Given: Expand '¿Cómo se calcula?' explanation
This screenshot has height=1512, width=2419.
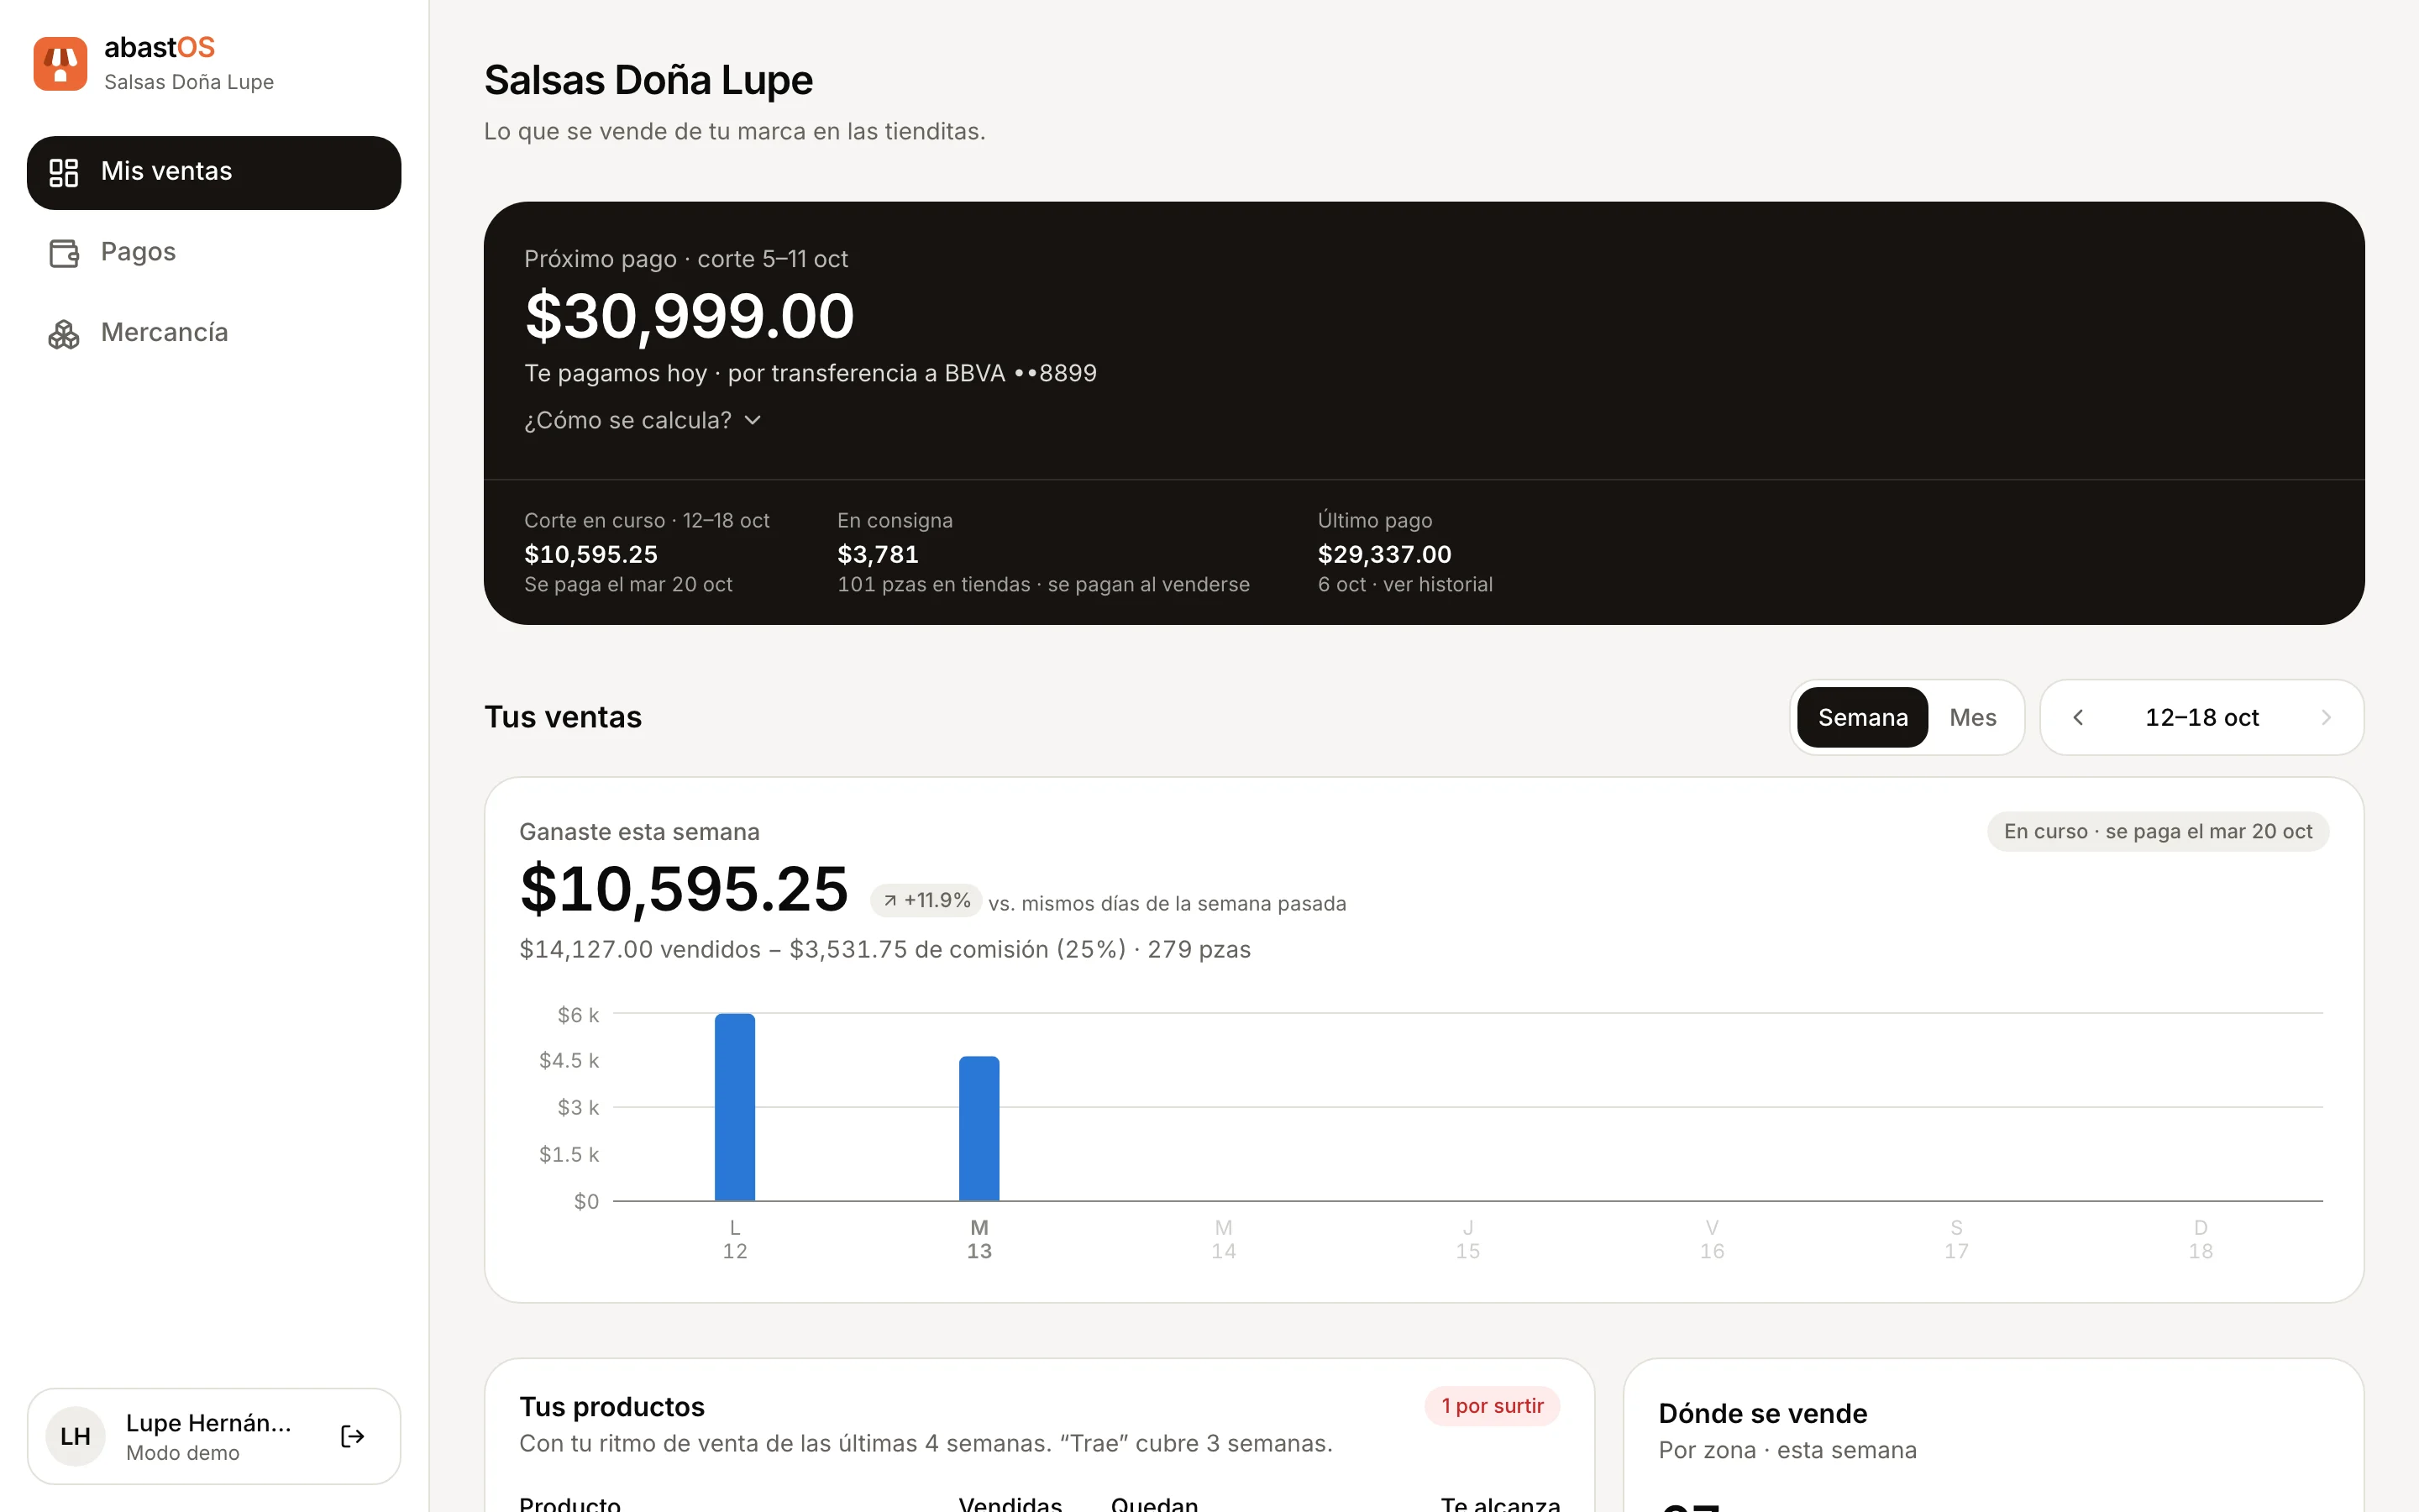Looking at the screenshot, I should click(643, 420).
